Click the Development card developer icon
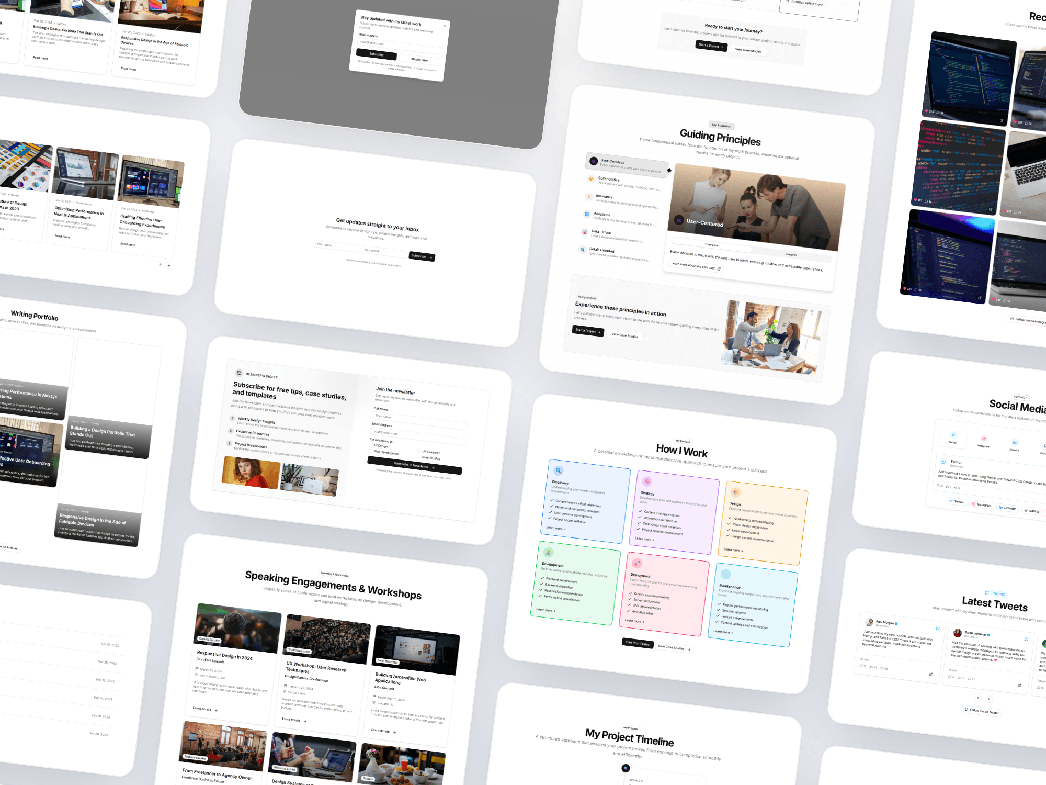Viewport: 1046px width, 785px height. (x=548, y=552)
